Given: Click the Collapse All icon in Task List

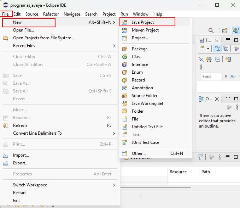Looking at the screenshot, I should point(218,60).
